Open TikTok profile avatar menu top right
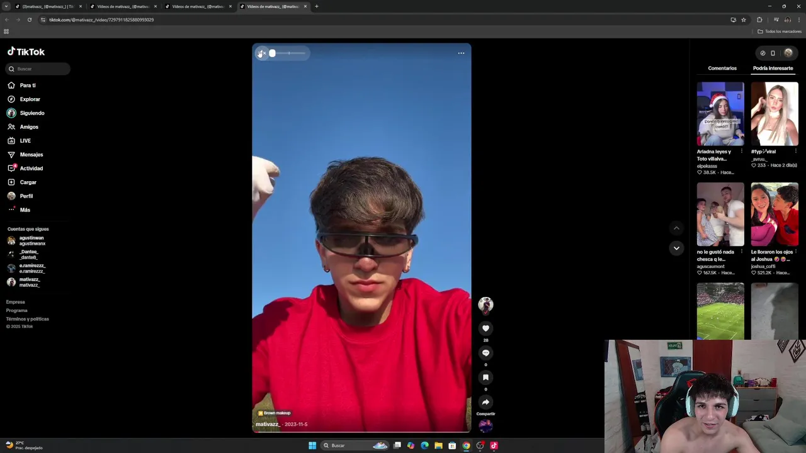 [x=788, y=53]
